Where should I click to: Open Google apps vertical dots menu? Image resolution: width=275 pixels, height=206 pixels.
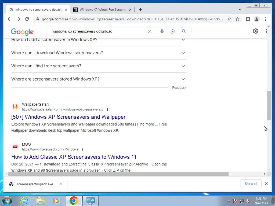[266, 31]
